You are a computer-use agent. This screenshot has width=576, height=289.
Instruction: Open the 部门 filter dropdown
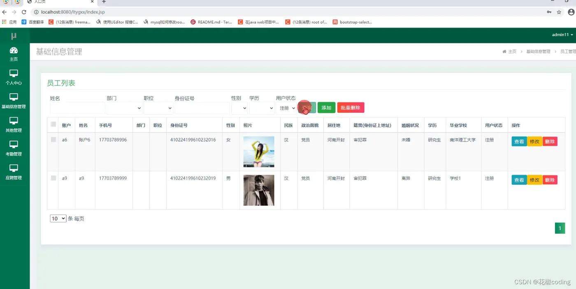coord(124,108)
